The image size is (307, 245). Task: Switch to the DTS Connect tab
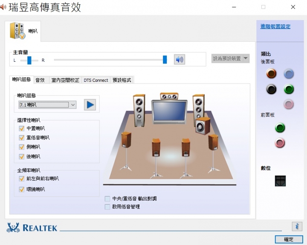[96, 80]
